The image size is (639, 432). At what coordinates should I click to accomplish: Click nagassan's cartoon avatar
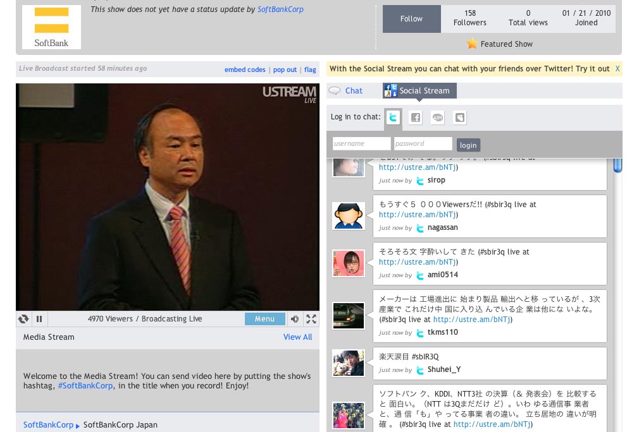349,216
